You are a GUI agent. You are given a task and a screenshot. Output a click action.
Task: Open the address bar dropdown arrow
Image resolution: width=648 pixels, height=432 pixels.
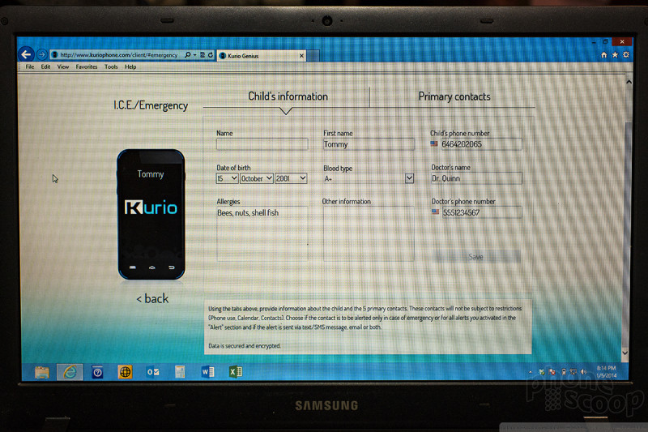coord(194,54)
